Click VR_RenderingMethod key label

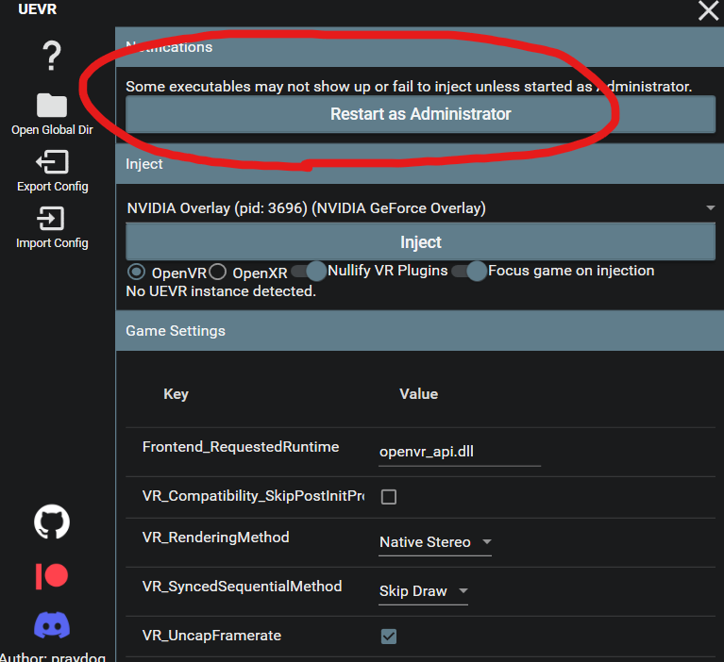pos(215,538)
